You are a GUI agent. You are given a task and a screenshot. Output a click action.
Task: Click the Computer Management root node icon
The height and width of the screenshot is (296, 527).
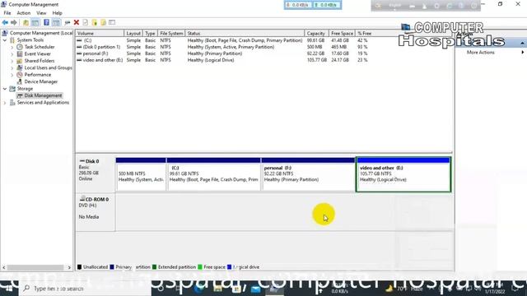[5, 33]
